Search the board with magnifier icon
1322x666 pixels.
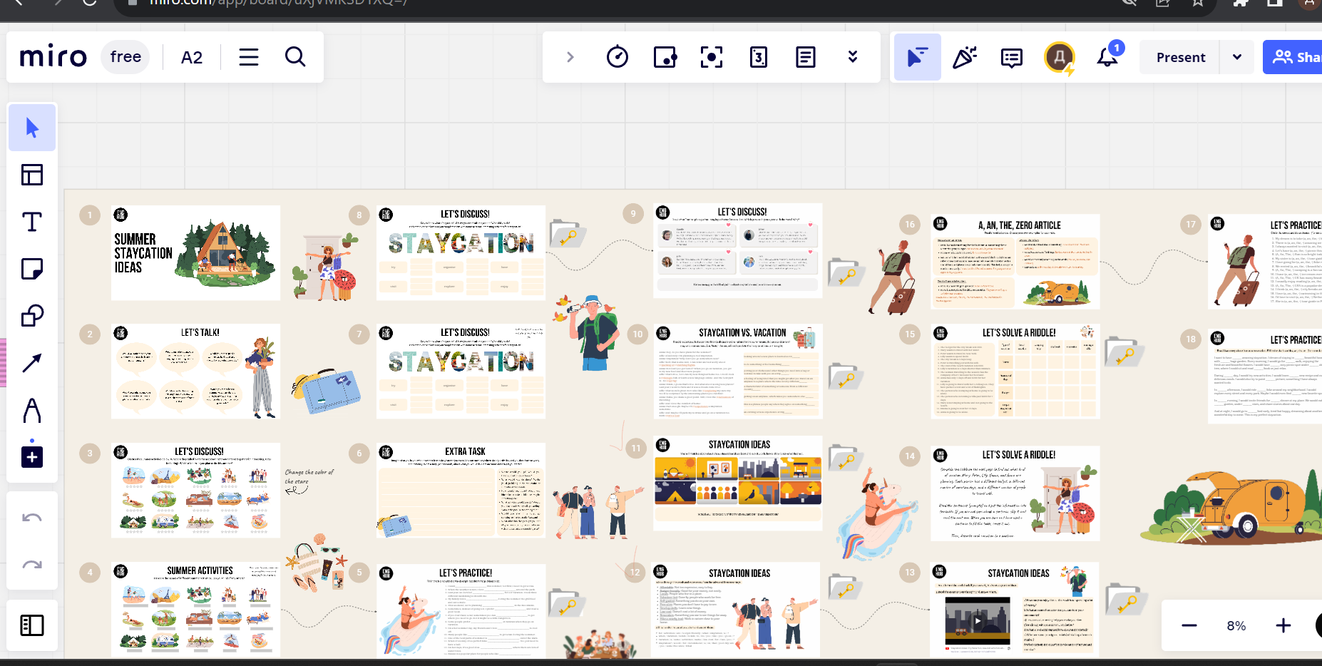(295, 57)
